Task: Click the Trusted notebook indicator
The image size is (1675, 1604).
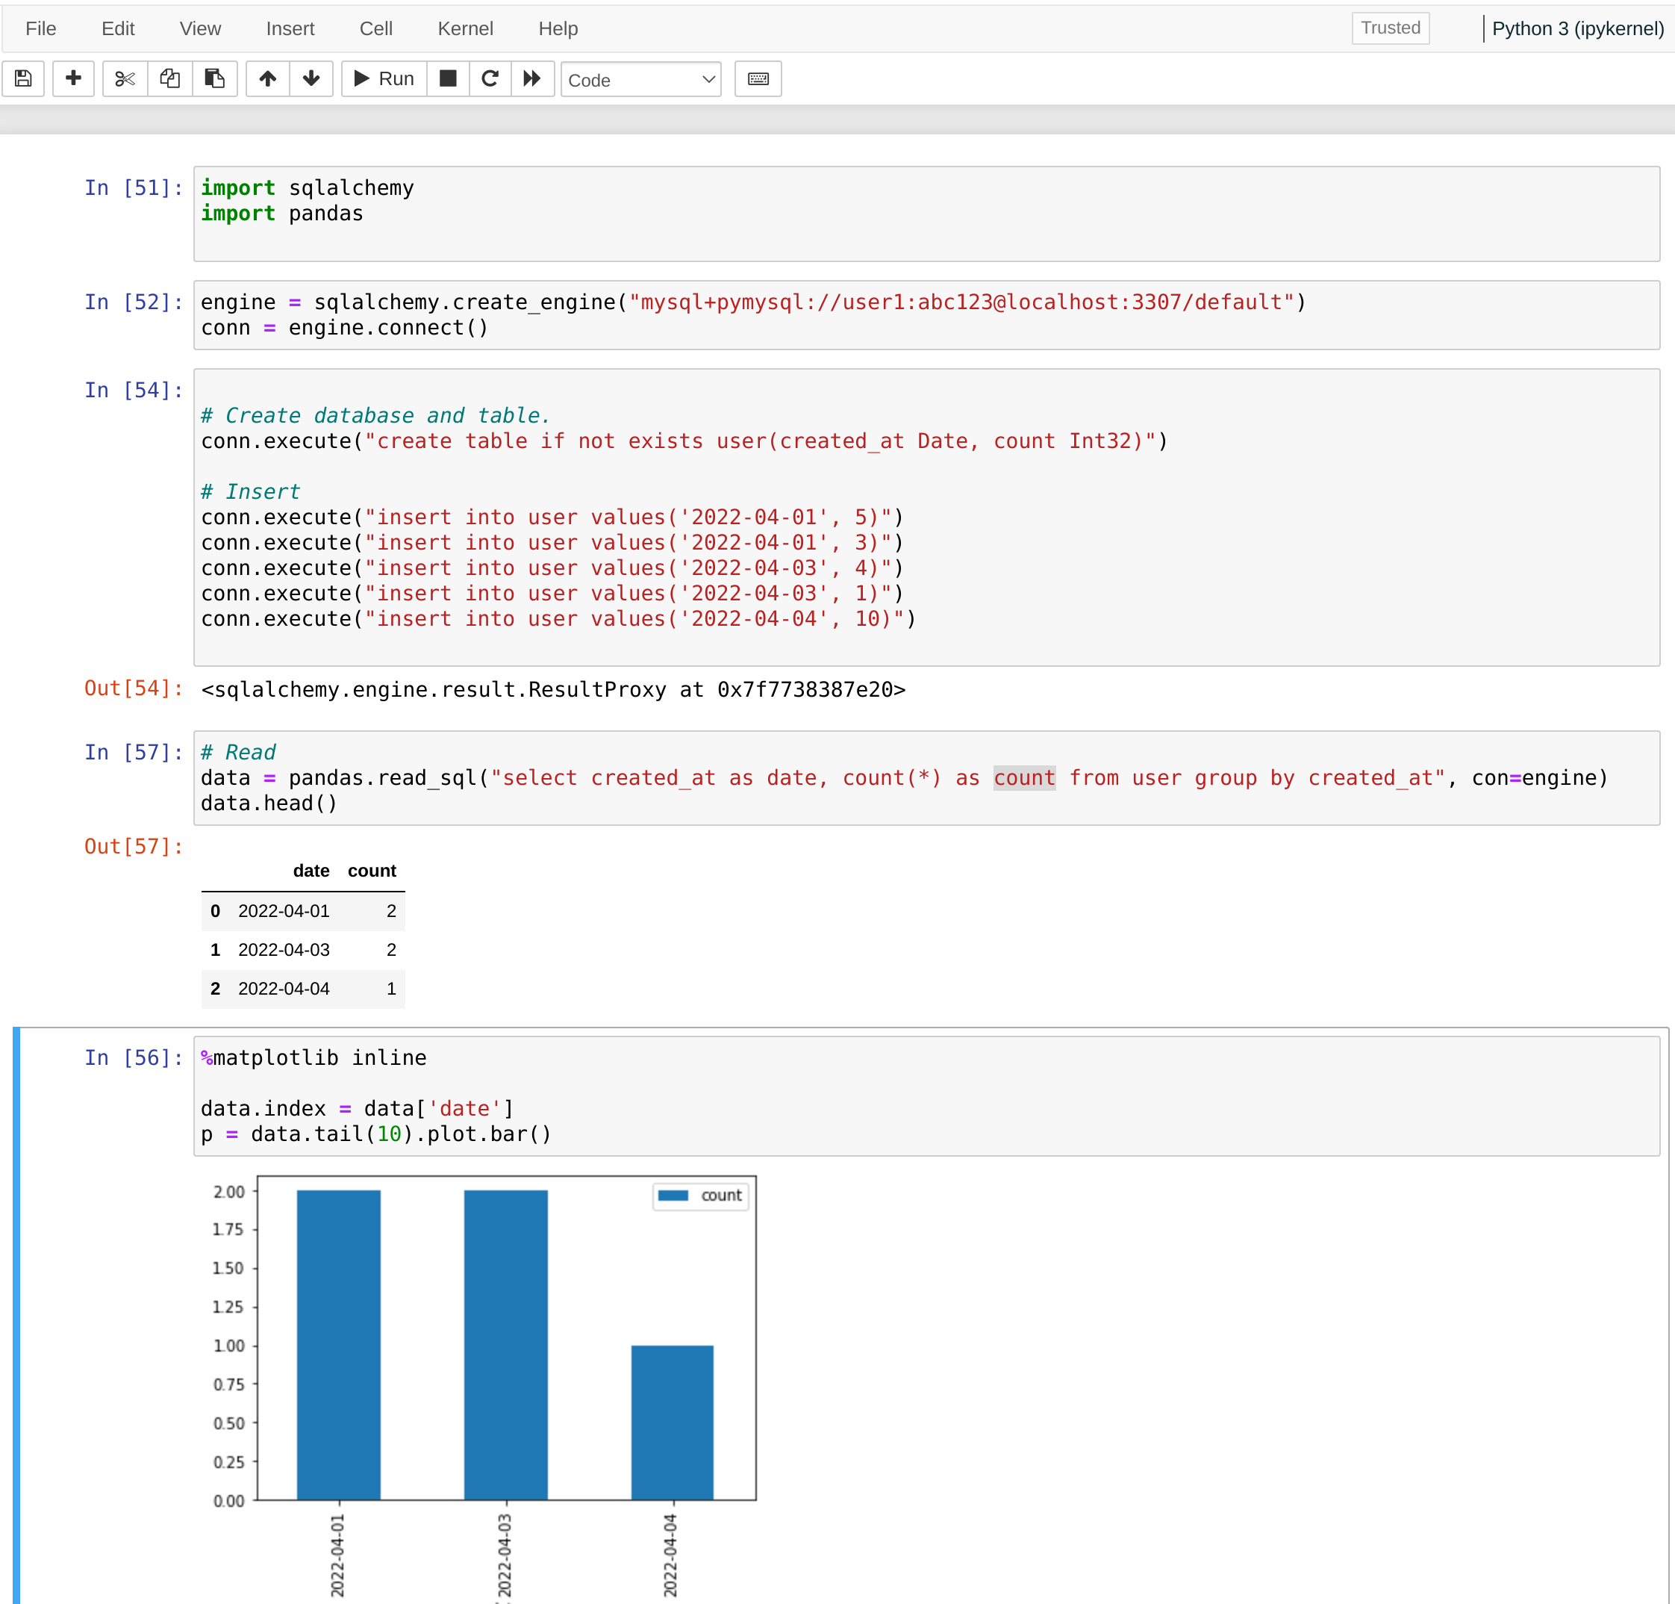Action: tap(1390, 28)
